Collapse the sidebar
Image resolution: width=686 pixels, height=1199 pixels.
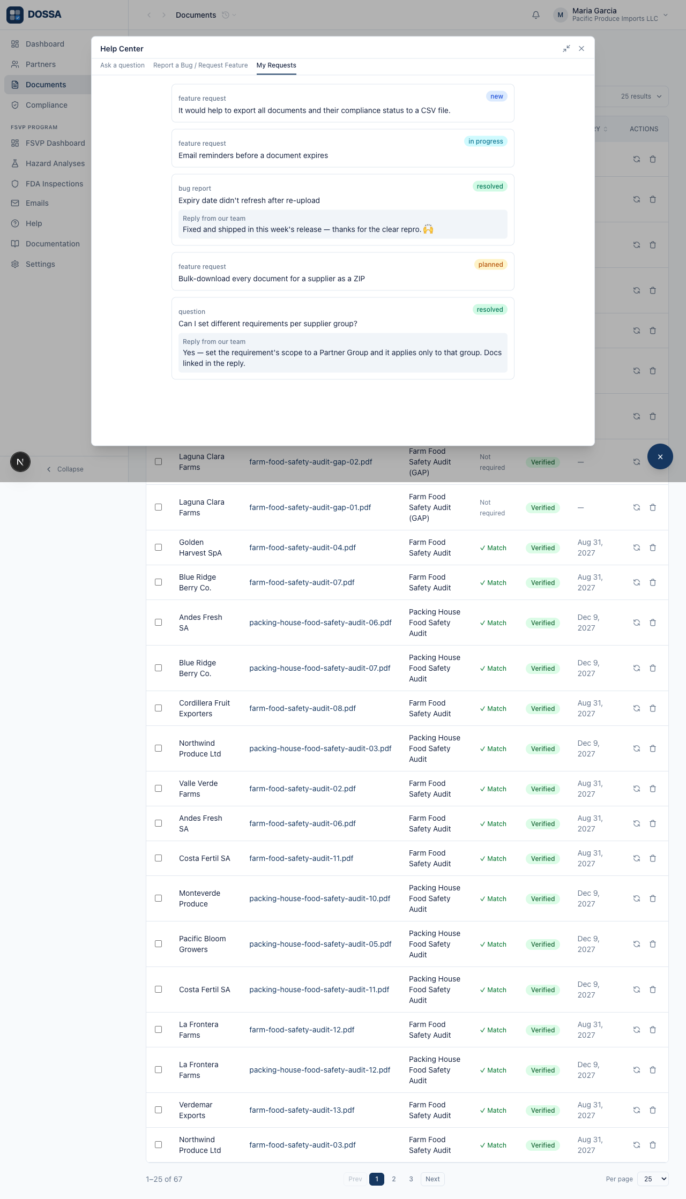65,469
